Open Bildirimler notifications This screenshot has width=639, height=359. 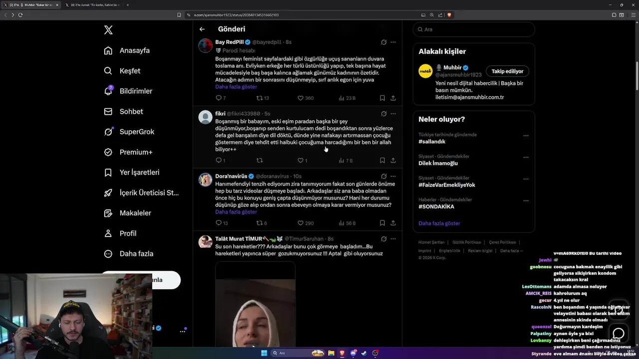point(128,91)
